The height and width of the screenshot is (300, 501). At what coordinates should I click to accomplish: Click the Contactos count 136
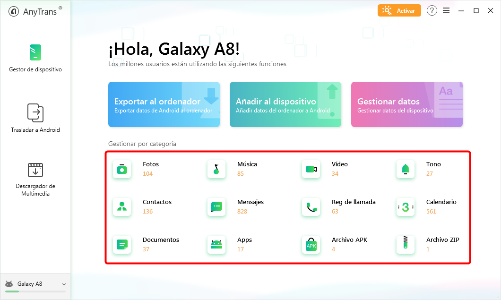click(x=147, y=212)
